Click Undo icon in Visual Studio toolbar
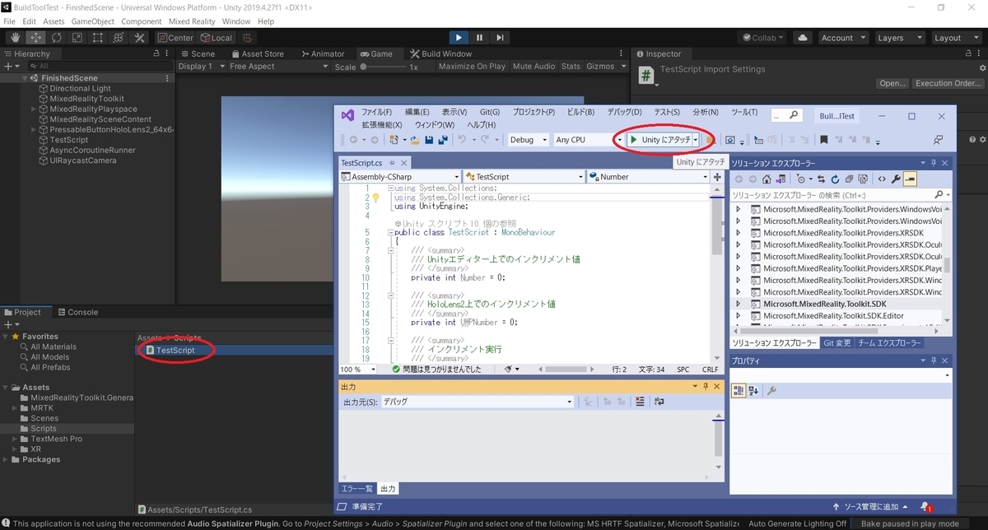 tap(461, 140)
